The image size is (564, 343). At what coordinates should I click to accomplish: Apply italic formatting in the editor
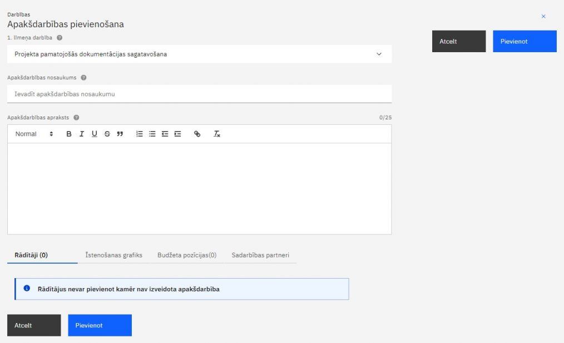click(82, 134)
